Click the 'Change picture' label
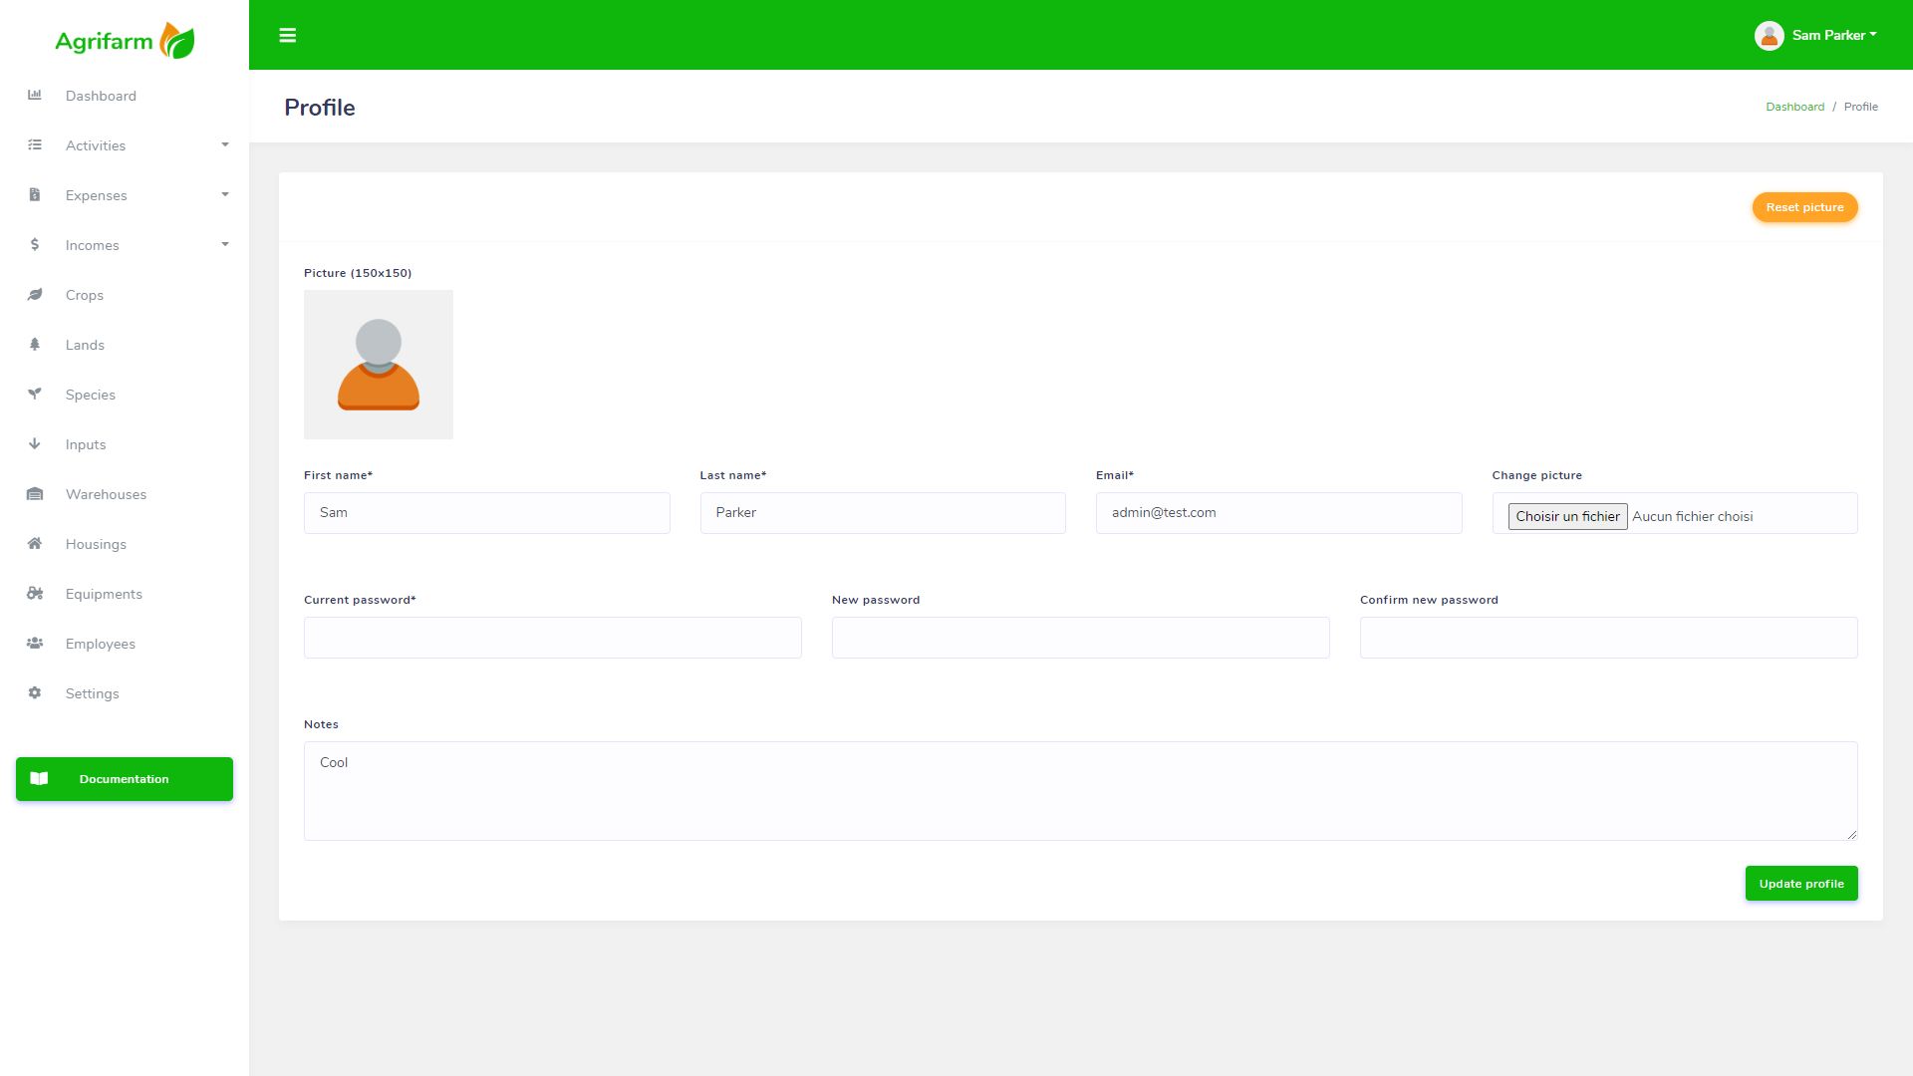This screenshot has height=1076, width=1913. tap(1537, 475)
